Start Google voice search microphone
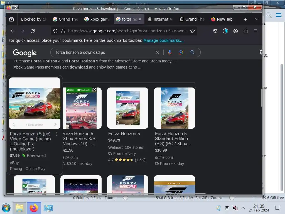The height and width of the screenshot is (214, 285). (x=169, y=52)
